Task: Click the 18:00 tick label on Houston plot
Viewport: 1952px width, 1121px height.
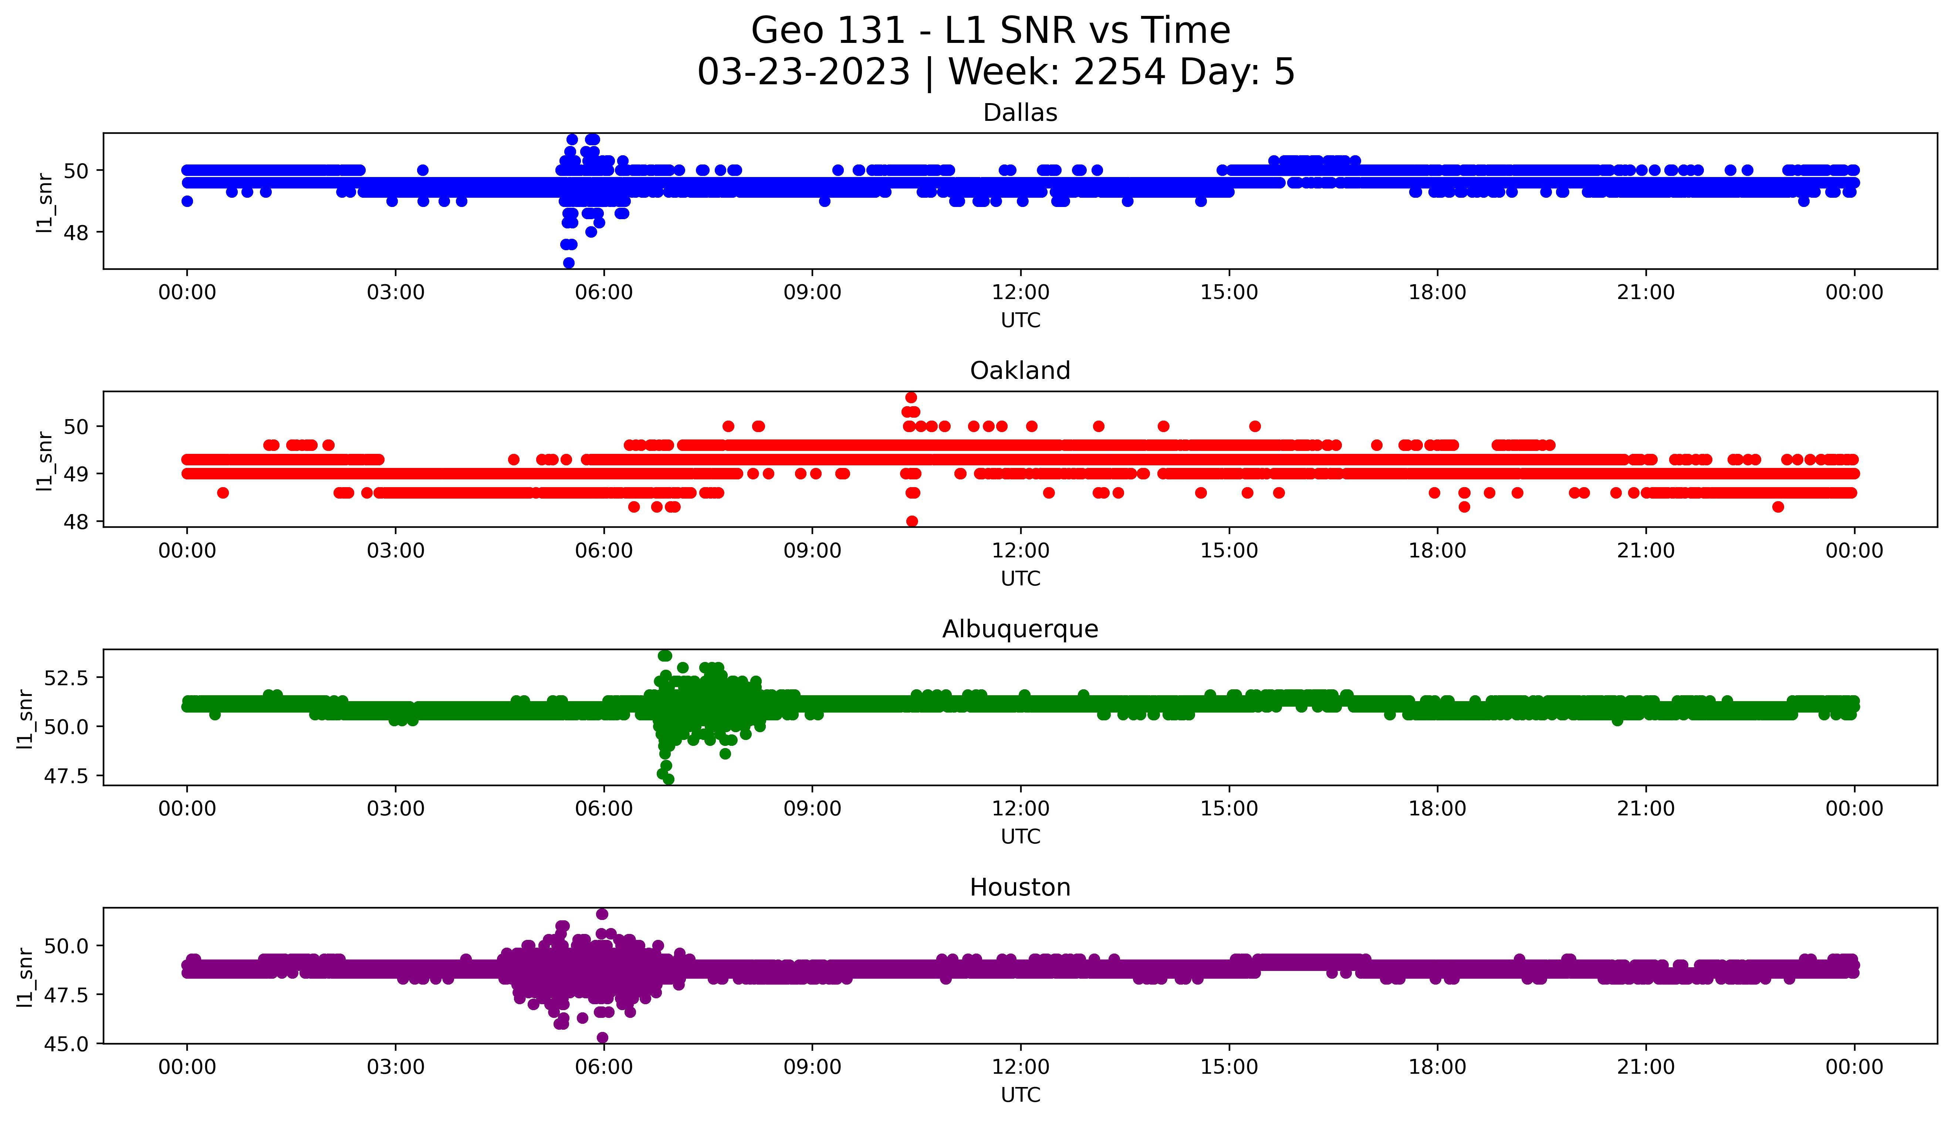Action: point(1438,1068)
